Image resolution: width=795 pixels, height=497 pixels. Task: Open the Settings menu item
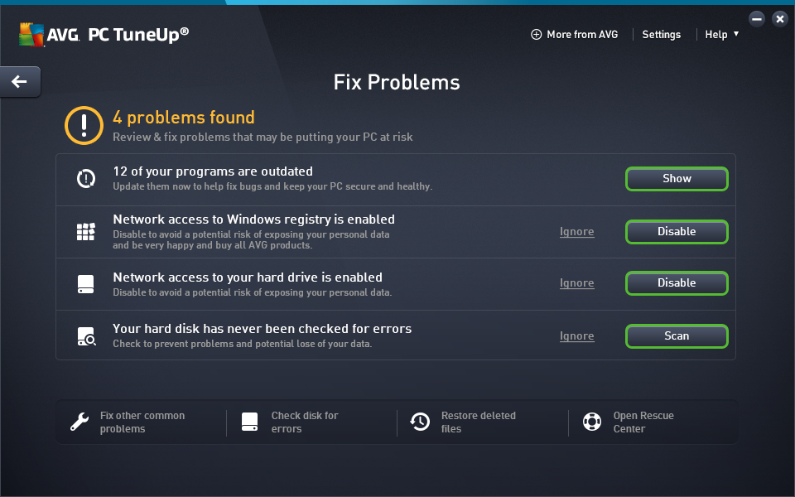[661, 34]
